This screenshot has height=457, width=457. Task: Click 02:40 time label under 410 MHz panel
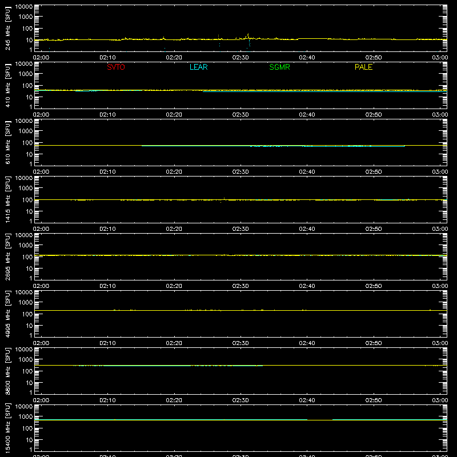click(x=307, y=115)
